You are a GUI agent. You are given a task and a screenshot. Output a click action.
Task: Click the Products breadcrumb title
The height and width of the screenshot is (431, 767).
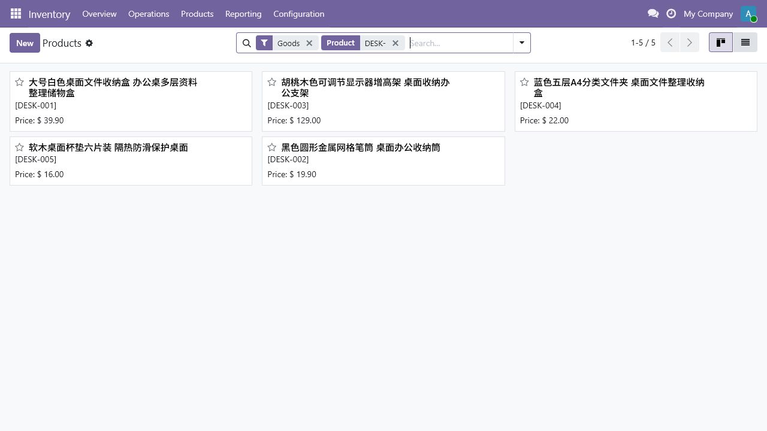pyautogui.click(x=62, y=43)
